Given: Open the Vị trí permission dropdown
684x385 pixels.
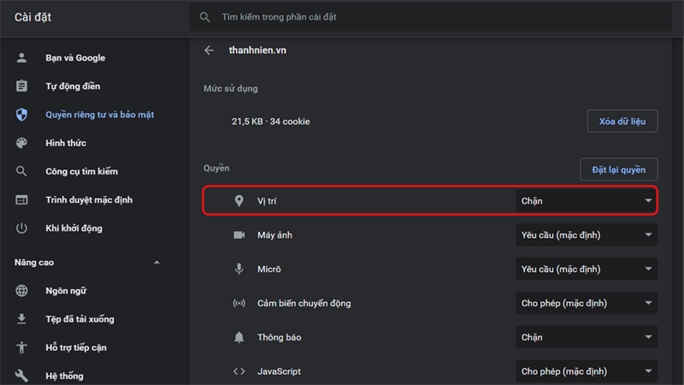Looking at the screenshot, I should coord(587,201).
